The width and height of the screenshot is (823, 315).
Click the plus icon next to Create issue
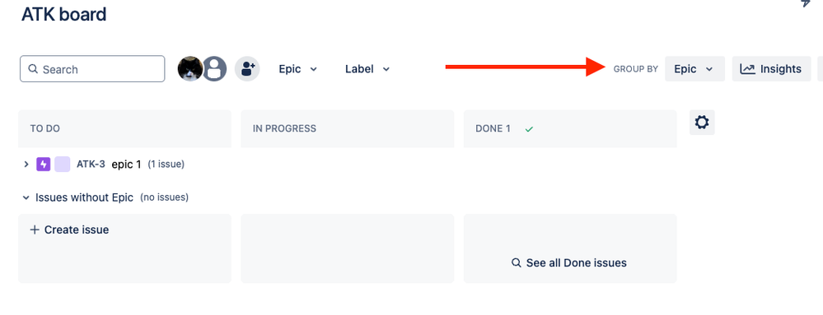[x=35, y=229]
